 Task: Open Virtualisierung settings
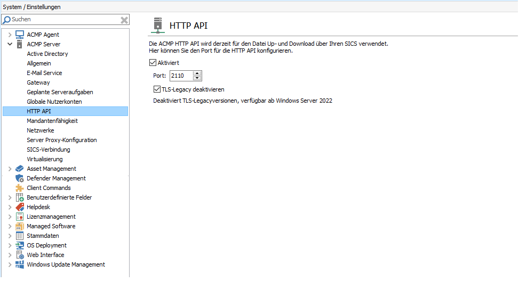45,159
